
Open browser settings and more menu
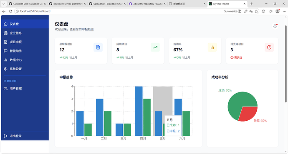(x=284, y=11)
